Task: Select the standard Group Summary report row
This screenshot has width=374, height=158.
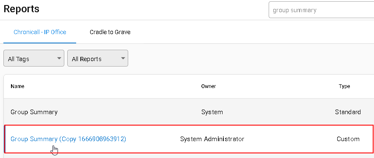Action: click(x=189, y=112)
